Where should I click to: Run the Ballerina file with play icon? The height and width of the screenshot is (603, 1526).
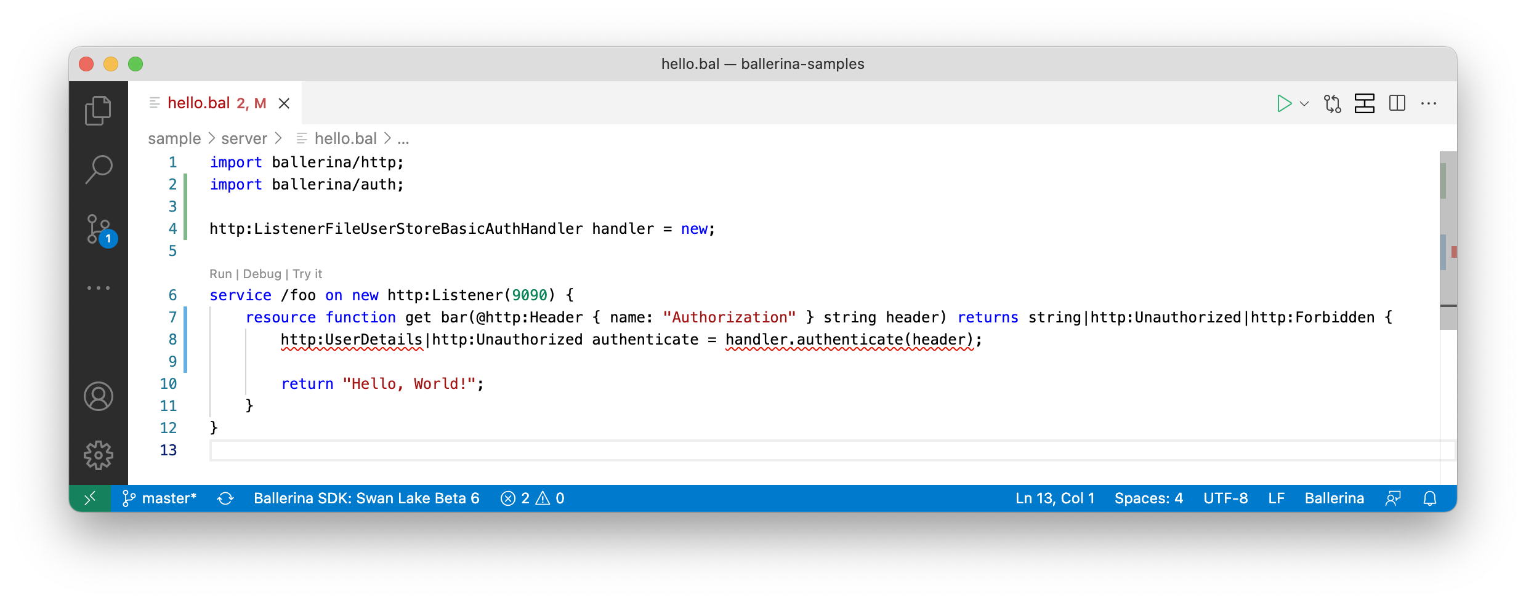click(1284, 103)
